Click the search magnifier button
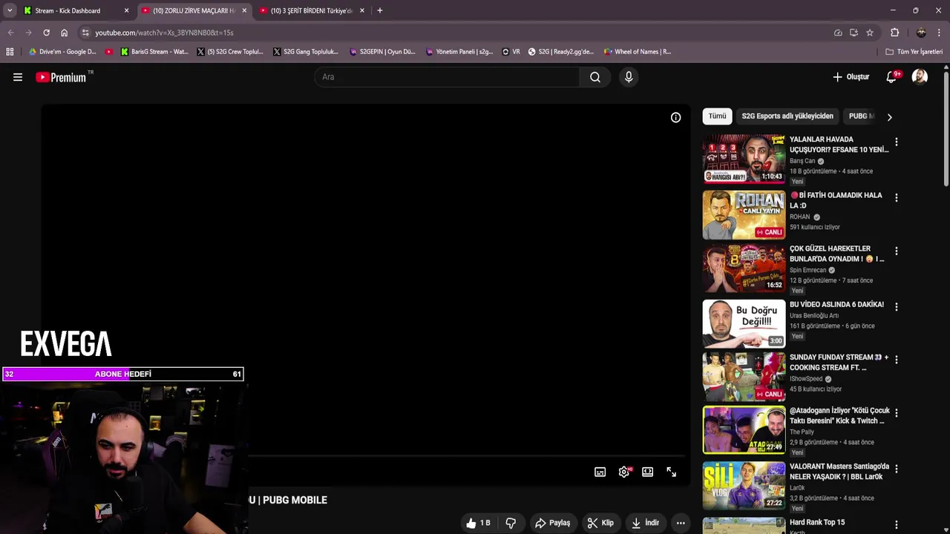 (x=594, y=77)
